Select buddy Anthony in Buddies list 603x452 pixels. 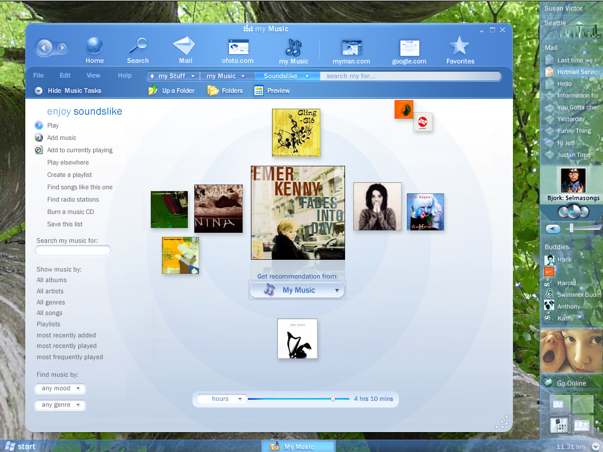tap(568, 306)
